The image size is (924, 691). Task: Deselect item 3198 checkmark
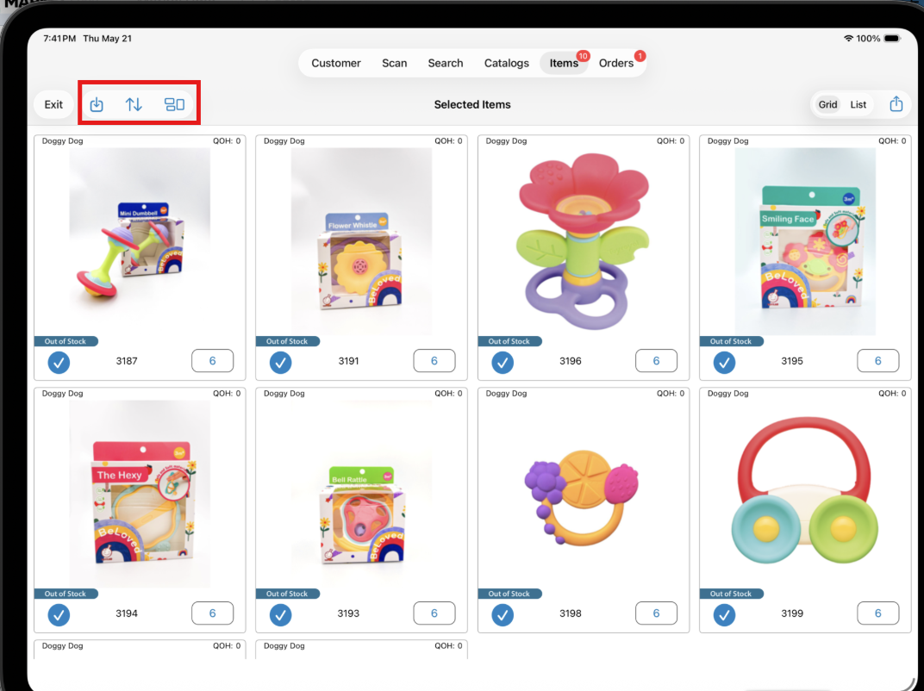click(x=503, y=614)
